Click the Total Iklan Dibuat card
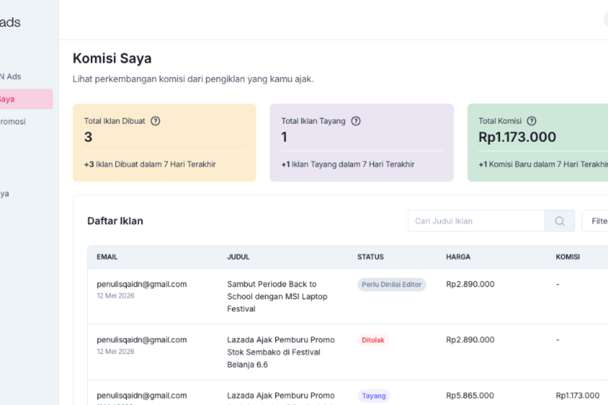The width and height of the screenshot is (608, 405). pyautogui.click(x=164, y=142)
